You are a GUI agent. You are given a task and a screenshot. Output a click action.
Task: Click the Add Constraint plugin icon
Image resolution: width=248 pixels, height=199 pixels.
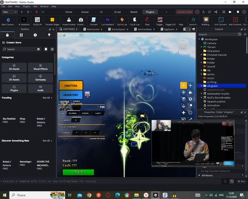[x=236, y=19]
